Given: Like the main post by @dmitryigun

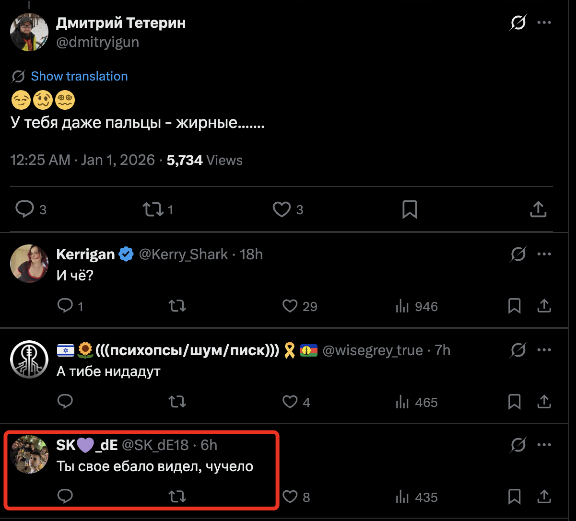Looking at the screenshot, I should point(282,209).
